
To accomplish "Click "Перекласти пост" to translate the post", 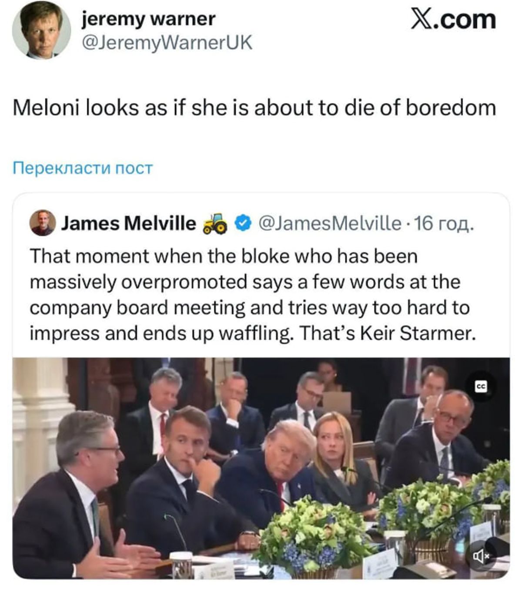I will point(83,168).
